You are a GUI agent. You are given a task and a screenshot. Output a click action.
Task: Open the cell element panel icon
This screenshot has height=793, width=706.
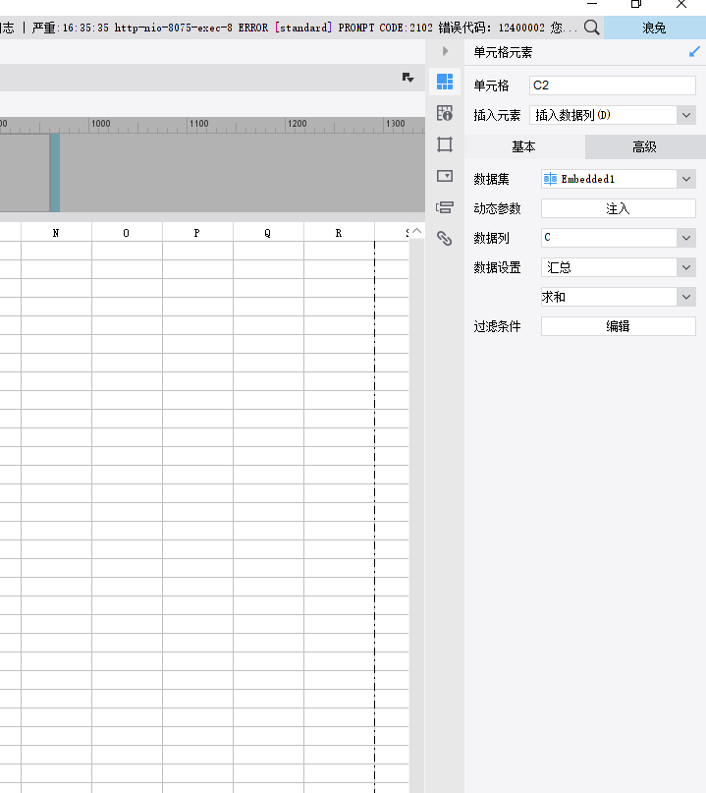445,82
